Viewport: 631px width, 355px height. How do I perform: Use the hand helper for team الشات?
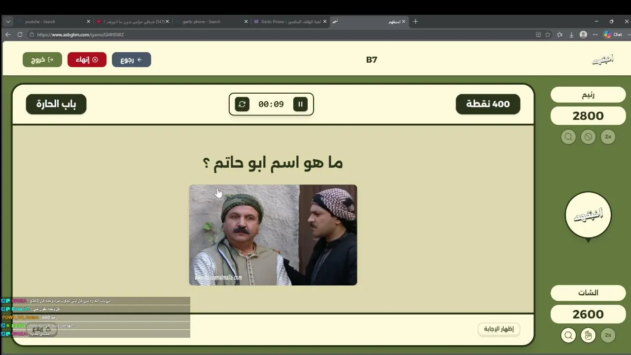[588, 335]
